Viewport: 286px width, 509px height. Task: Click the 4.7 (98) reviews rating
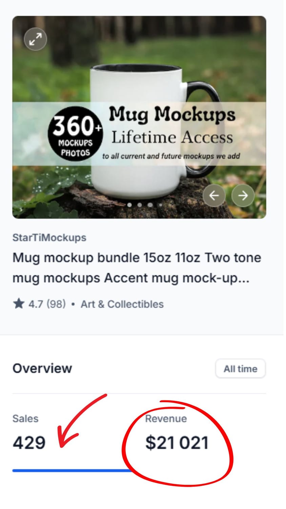pos(47,304)
